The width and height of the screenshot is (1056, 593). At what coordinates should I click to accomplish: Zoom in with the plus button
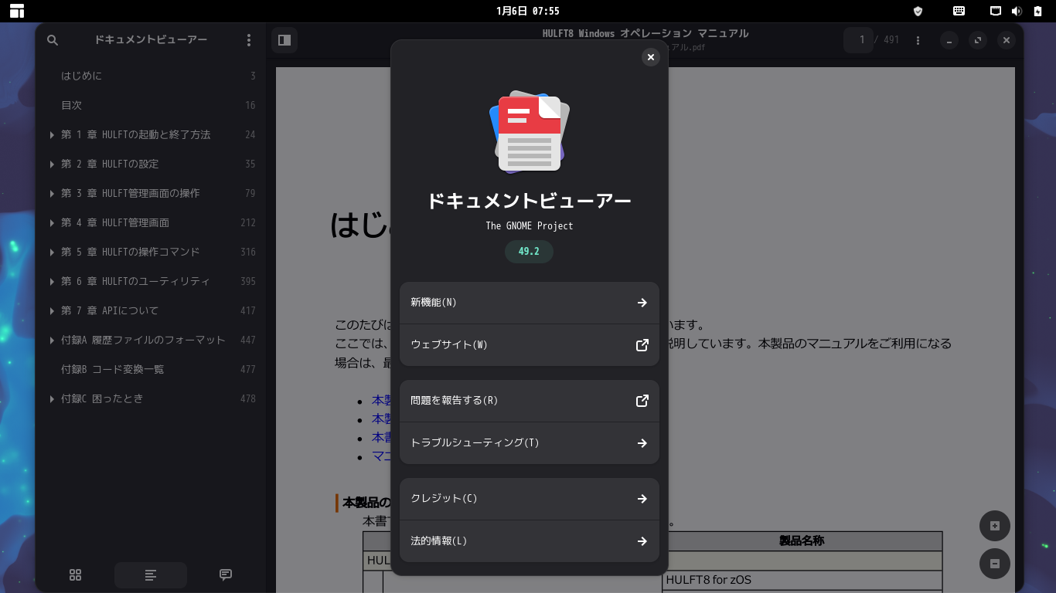(x=995, y=526)
